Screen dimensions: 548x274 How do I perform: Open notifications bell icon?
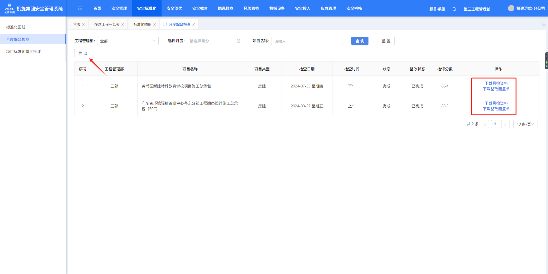(454, 9)
